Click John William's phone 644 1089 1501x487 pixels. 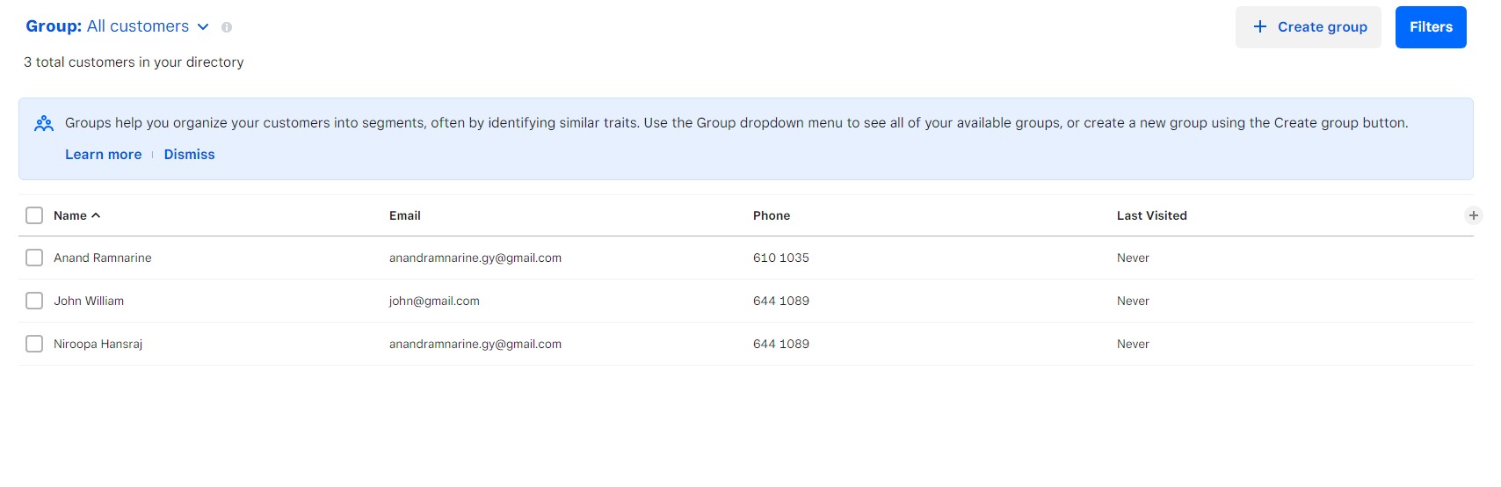point(781,301)
